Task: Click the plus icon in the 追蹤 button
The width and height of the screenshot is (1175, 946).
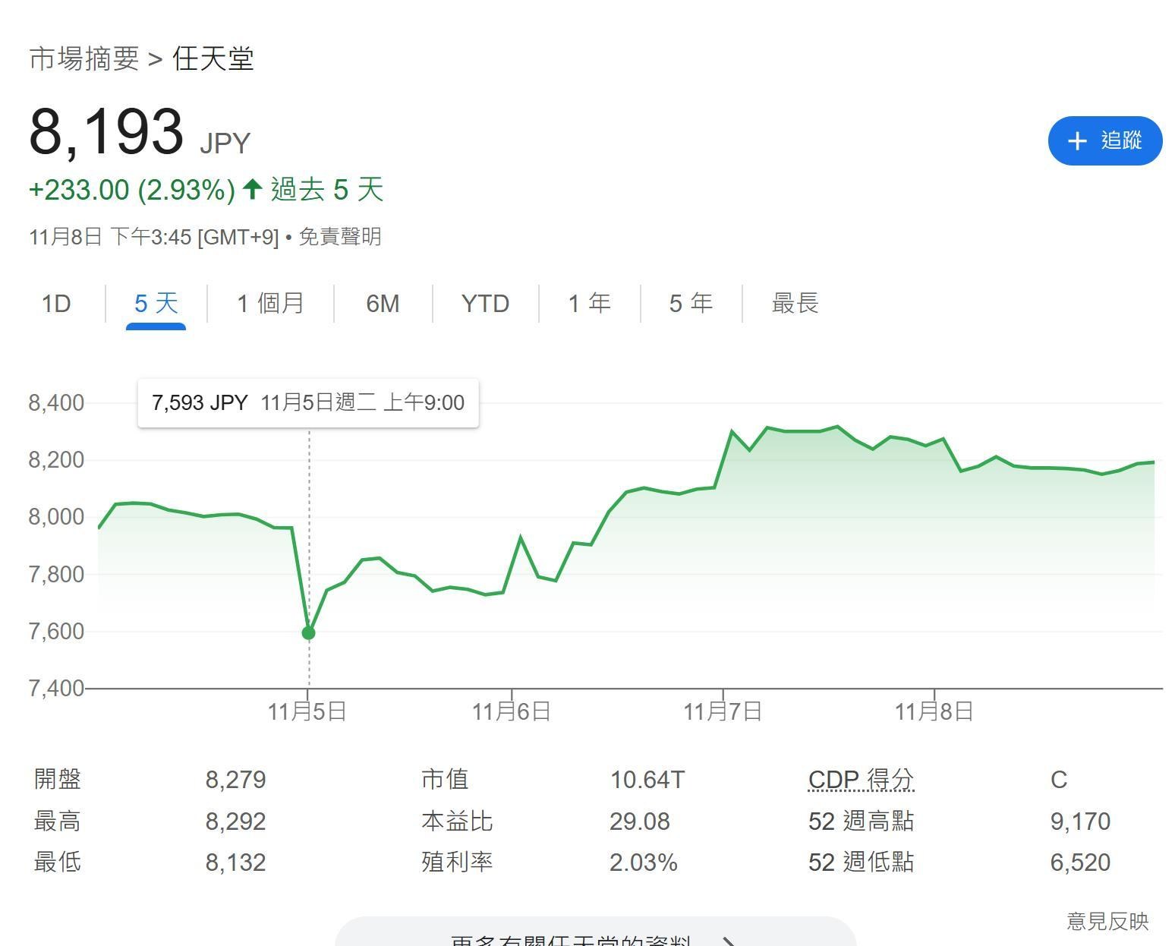Action: coord(1076,140)
